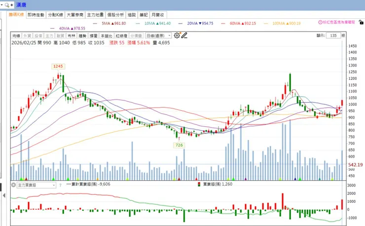Switch to the 籌碼K線 tab

[16, 15]
